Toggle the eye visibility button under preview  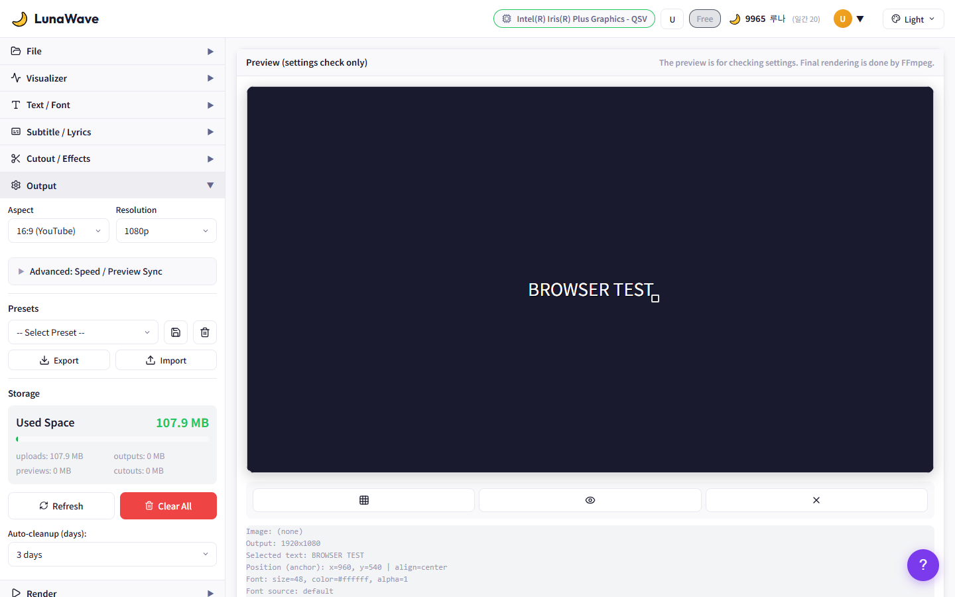pos(590,500)
